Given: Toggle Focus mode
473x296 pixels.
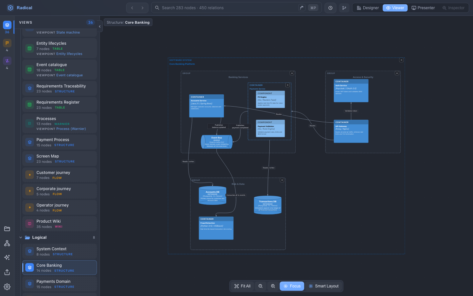Looking at the screenshot, I should [292, 286].
